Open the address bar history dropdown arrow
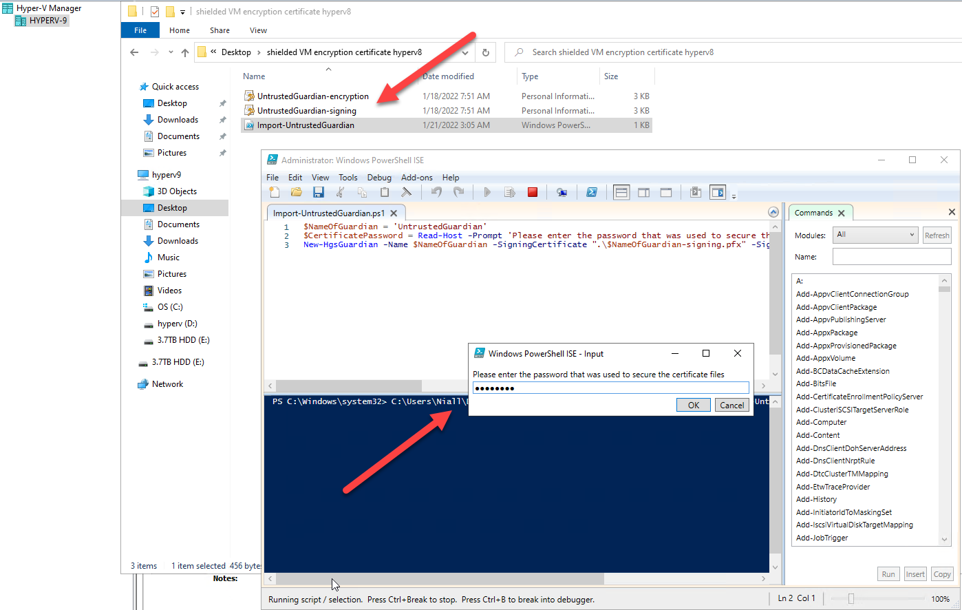Screen dimensions: 962x610 (x=466, y=52)
